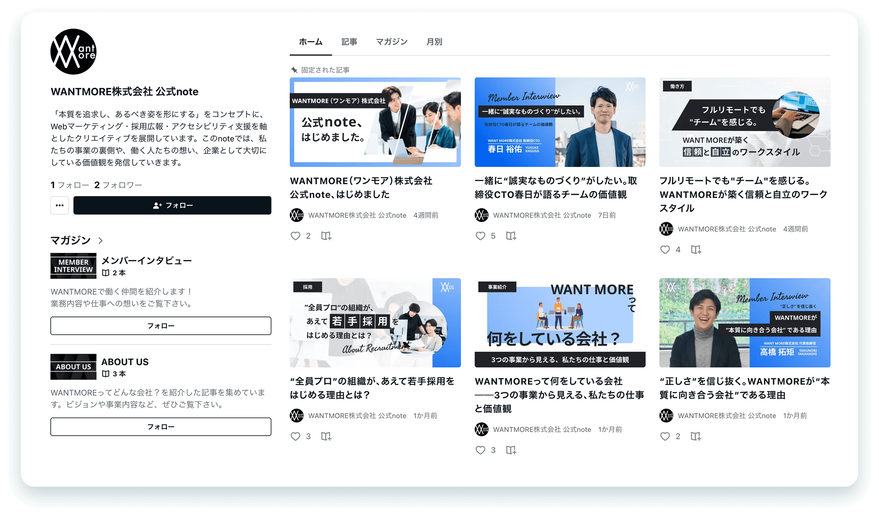Open the 高橋 拓矩 Member Interview thumbnail

coord(745,323)
